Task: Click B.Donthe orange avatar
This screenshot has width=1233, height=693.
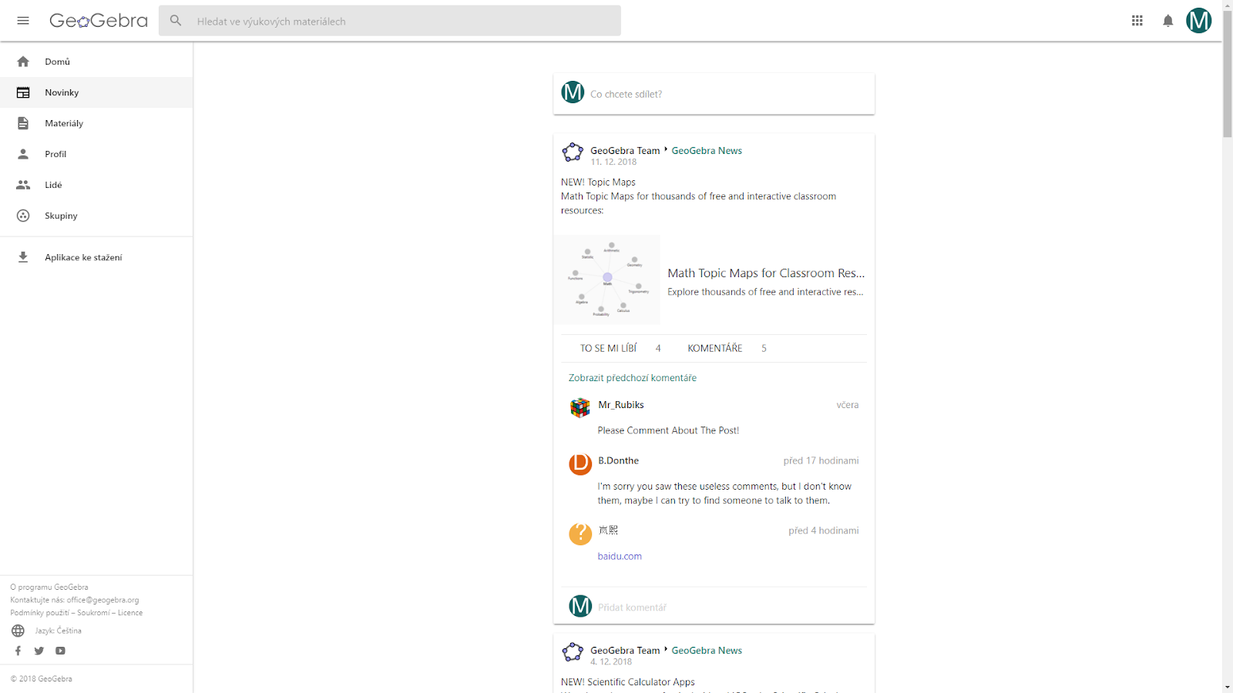Action: coord(580,464)
